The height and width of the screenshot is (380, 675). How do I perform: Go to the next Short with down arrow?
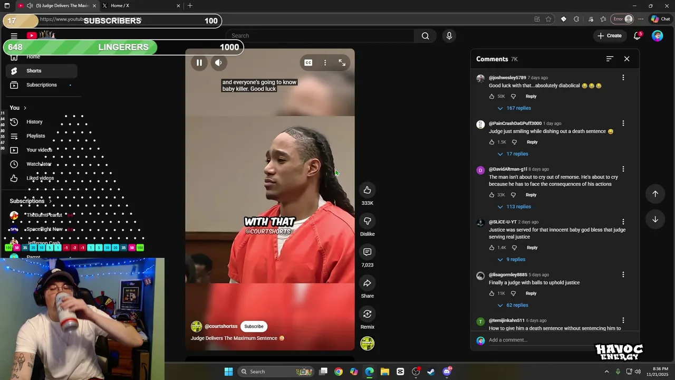(x=655, y=220)
